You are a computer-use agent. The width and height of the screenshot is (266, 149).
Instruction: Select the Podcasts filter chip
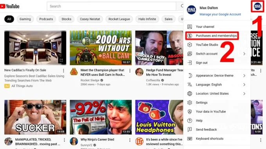click(x=46, y=19)
